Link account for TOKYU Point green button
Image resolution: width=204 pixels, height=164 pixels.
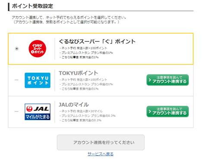(168, 80)
